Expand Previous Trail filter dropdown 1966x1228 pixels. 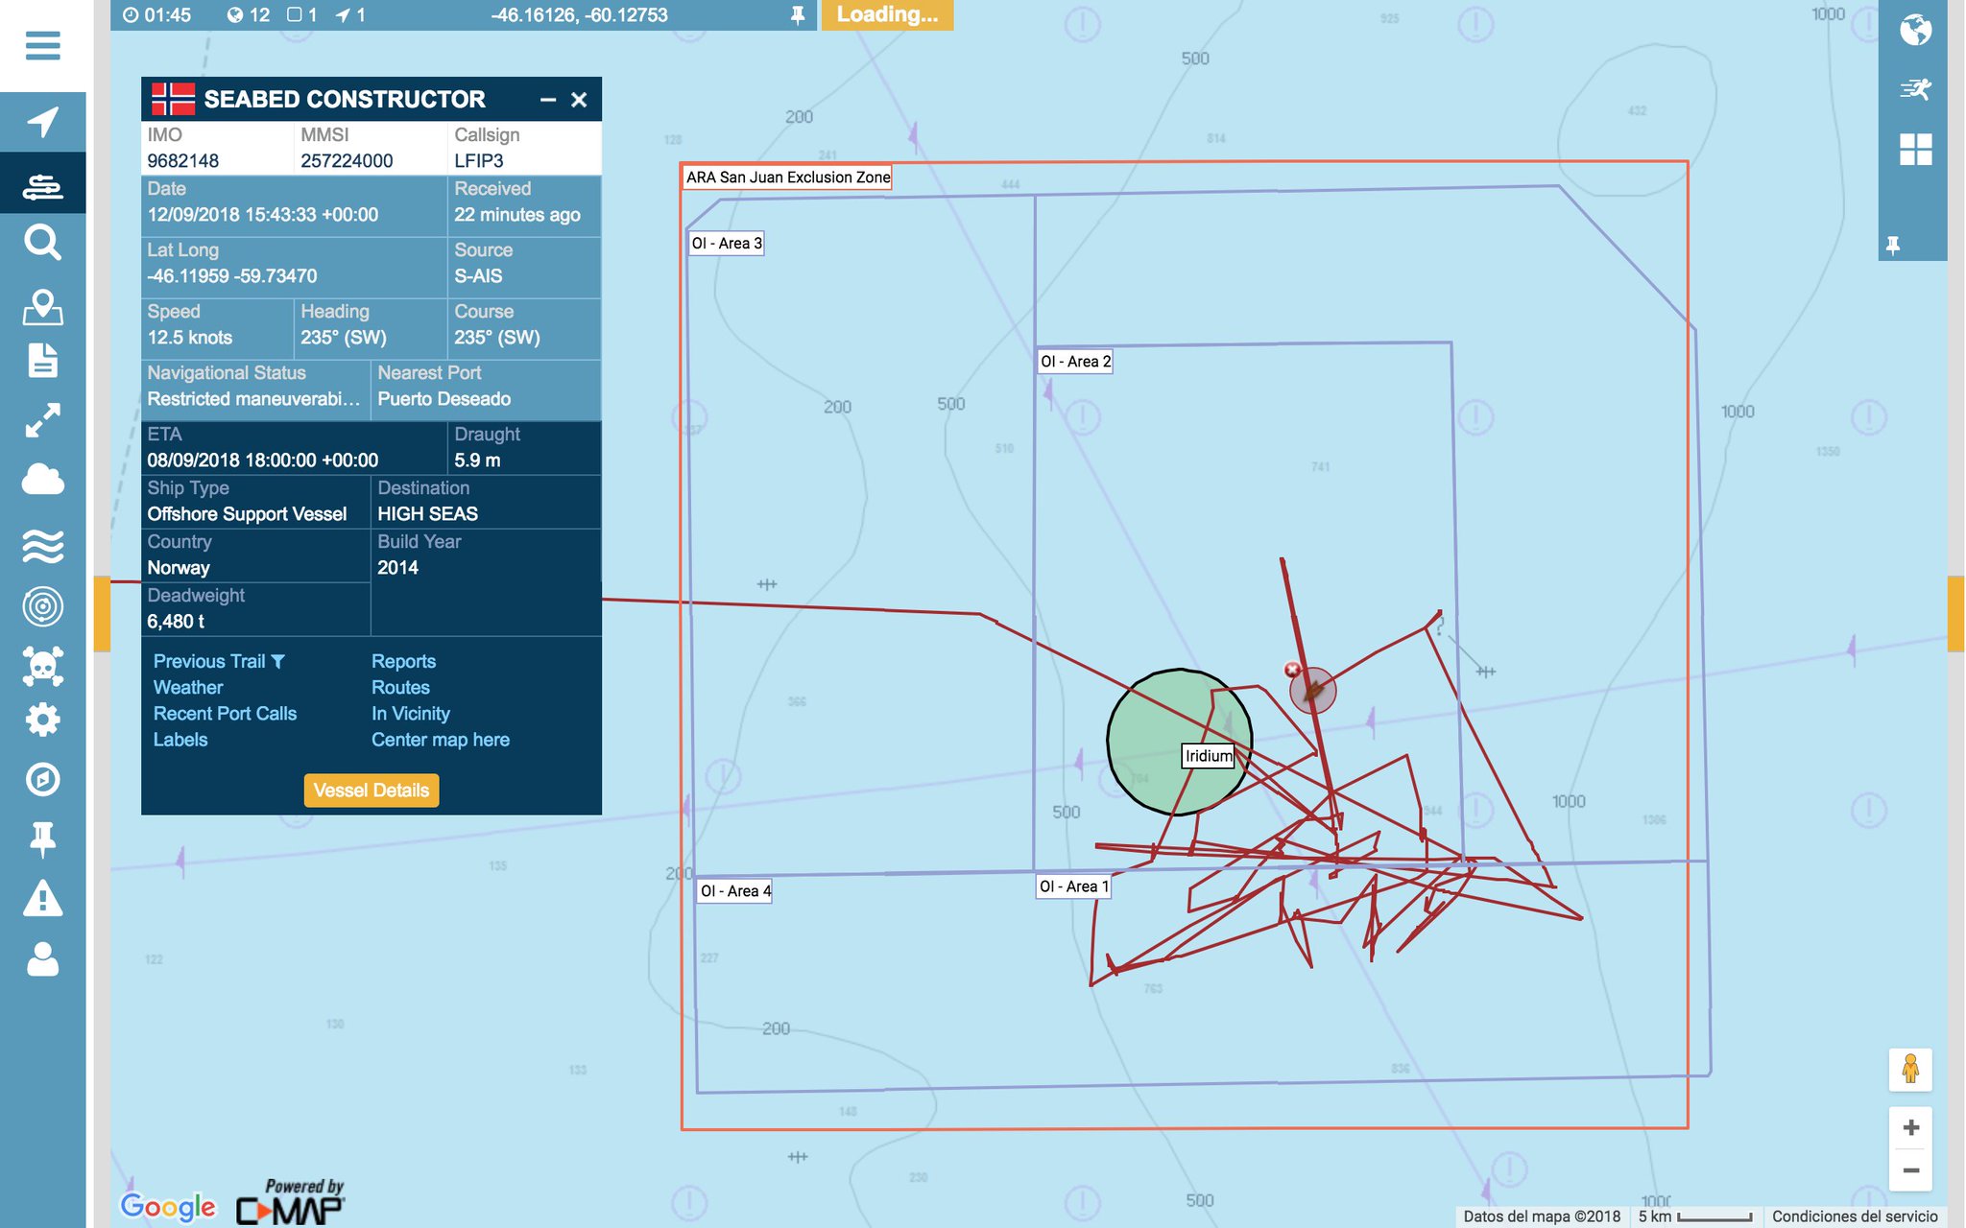[x=277, y=661]
